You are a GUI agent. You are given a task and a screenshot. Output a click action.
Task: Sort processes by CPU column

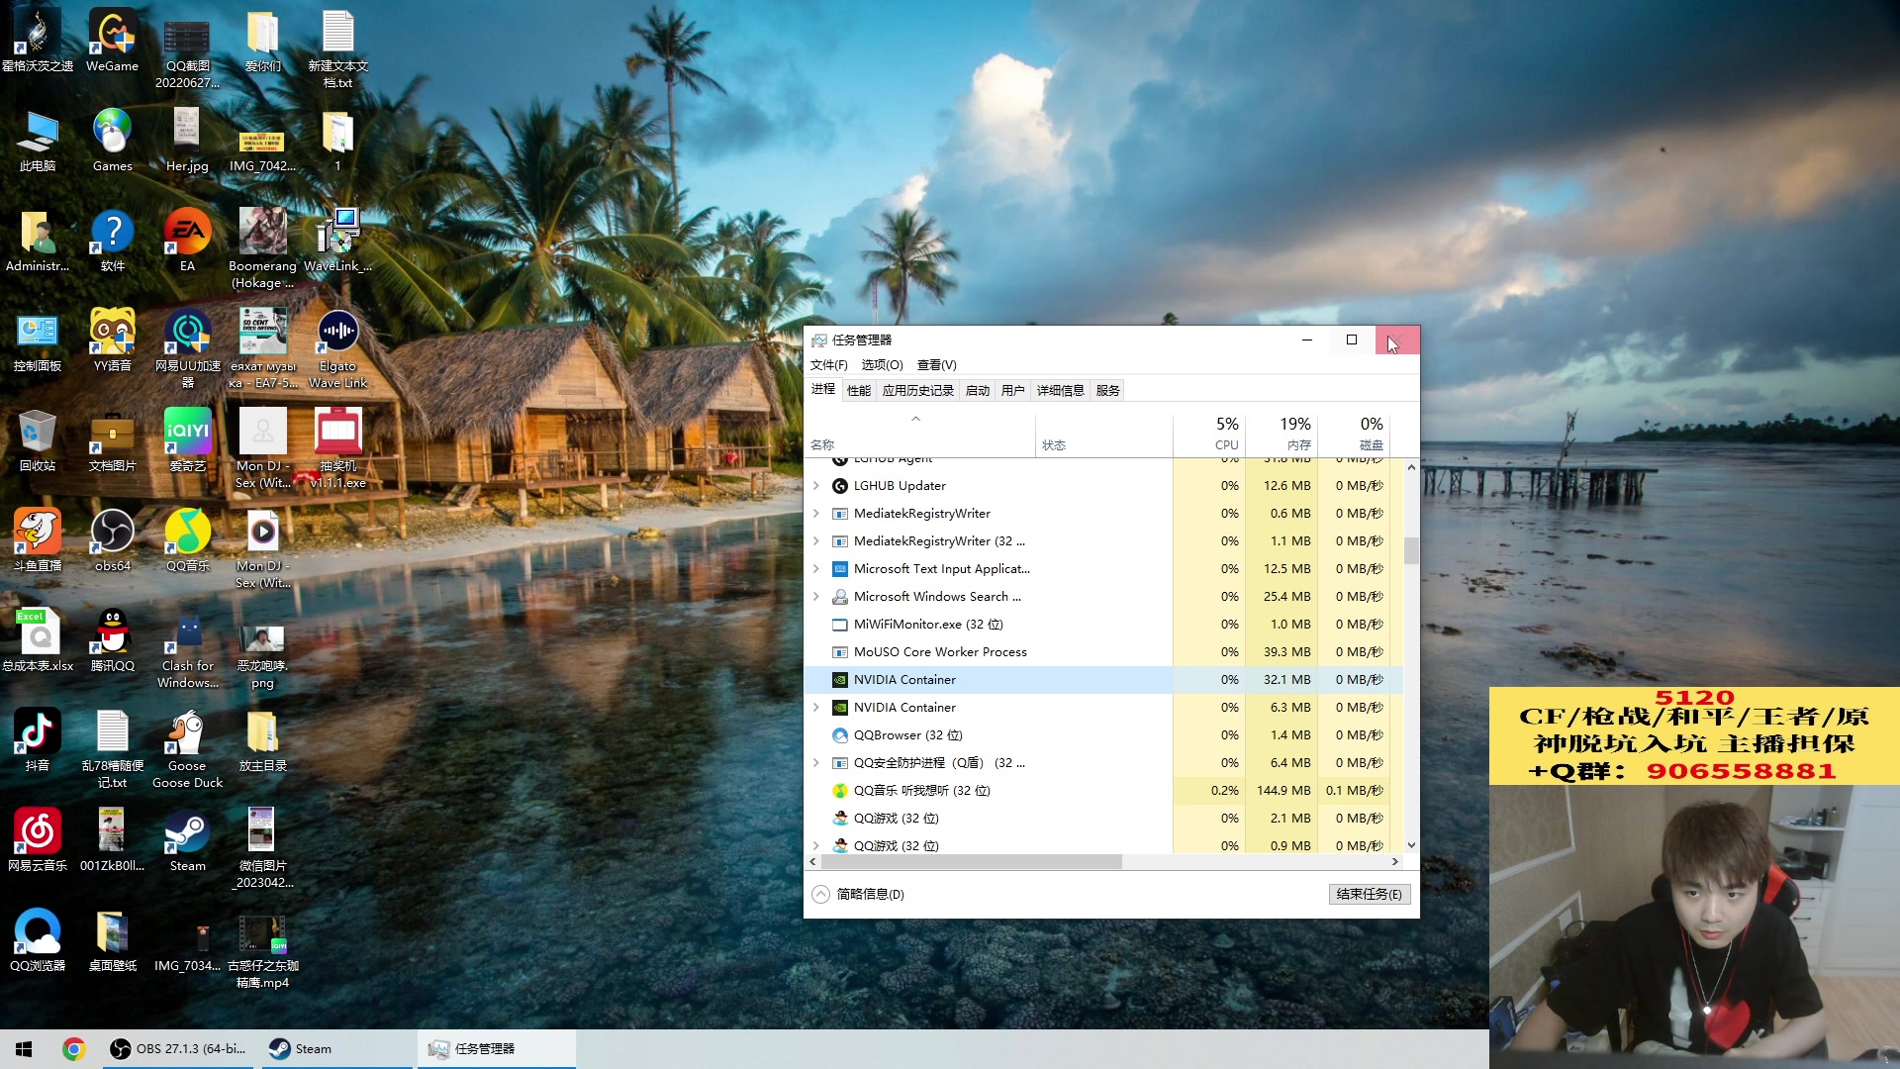(1208, 434)
